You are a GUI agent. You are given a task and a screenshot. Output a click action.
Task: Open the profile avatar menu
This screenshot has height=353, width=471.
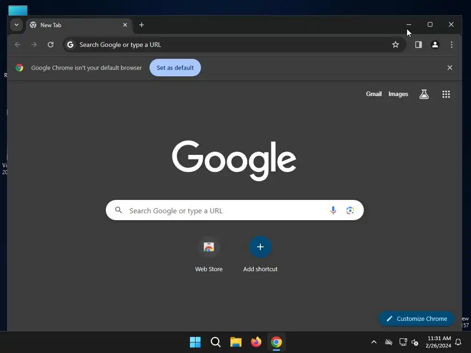(x=435, y=45)
